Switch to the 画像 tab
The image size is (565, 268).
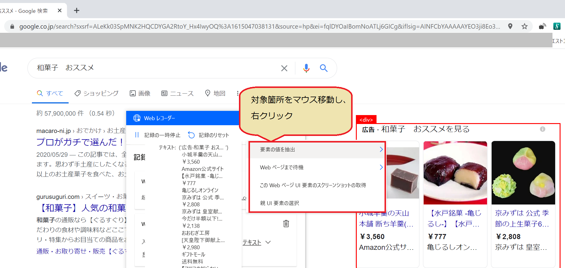(x=140, y=94)
